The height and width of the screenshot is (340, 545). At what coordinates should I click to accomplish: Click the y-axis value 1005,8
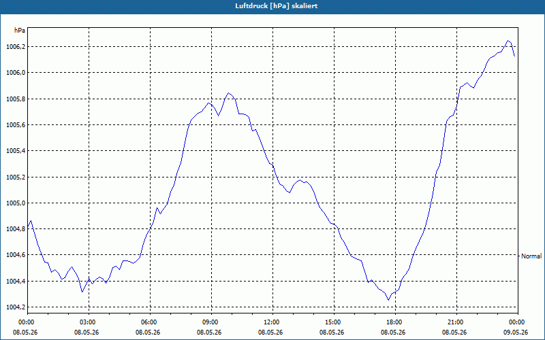[15, 99]
